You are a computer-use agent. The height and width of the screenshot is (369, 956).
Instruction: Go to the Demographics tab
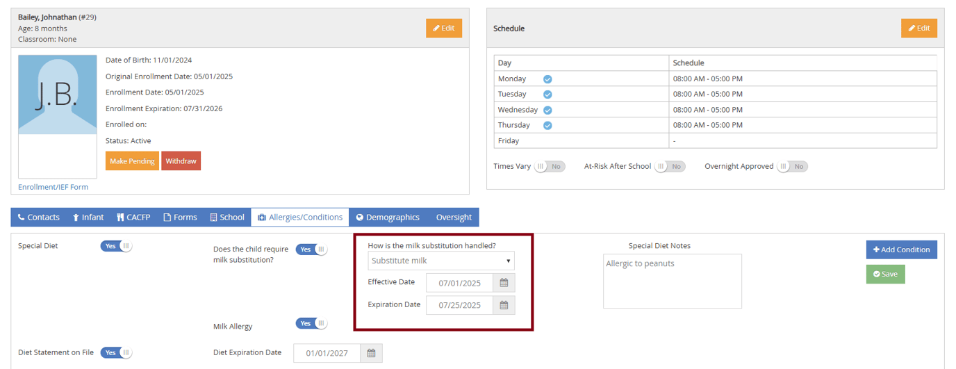click(388, 218)
